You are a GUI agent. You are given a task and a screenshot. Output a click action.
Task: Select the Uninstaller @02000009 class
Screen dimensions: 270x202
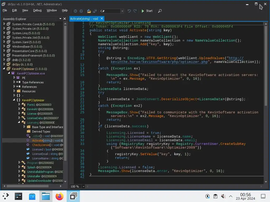(x=42, y=176)
